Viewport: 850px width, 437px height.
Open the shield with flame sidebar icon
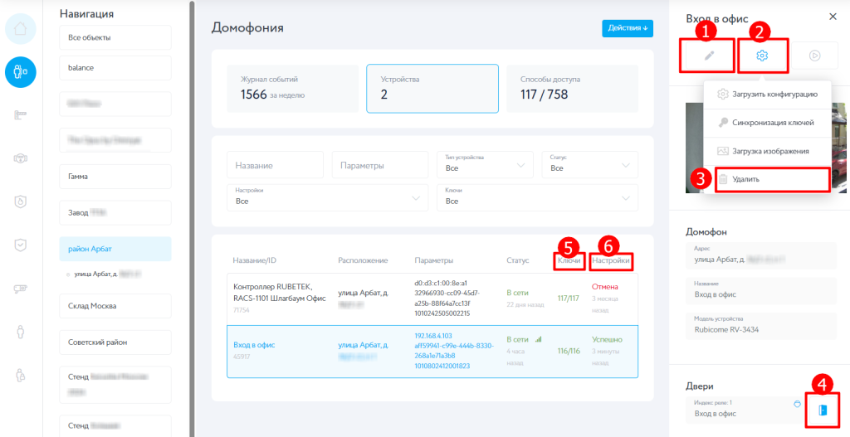21,202
